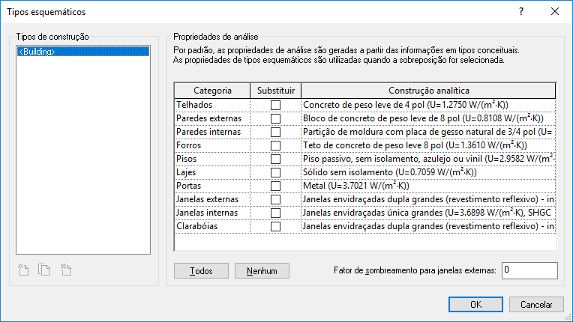Click the duplicate construction type icon

click(x=44, y=270)
